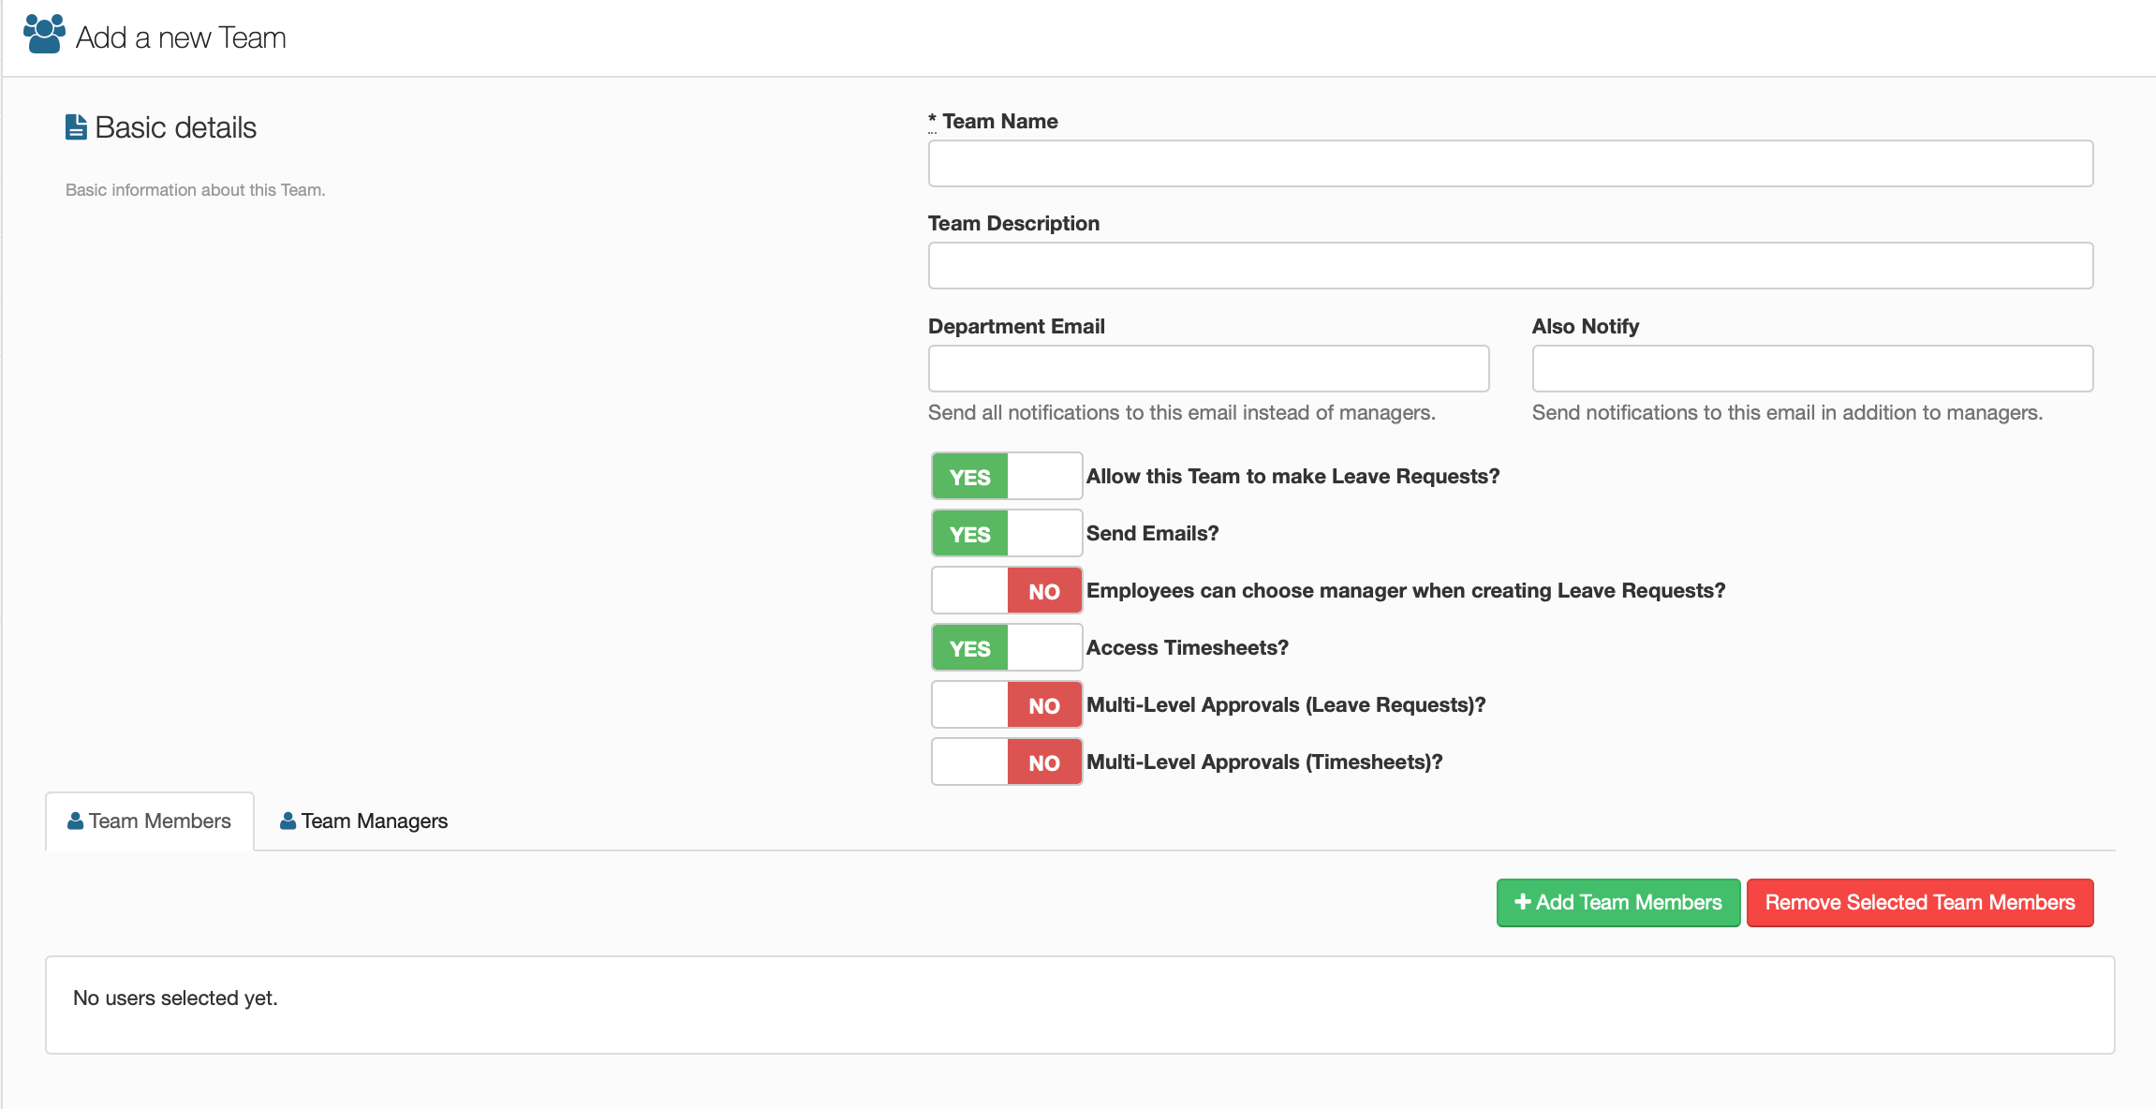2156x1109 pixels.
Task: Switch to the Team Managers tab
Action: coord(364,821)
